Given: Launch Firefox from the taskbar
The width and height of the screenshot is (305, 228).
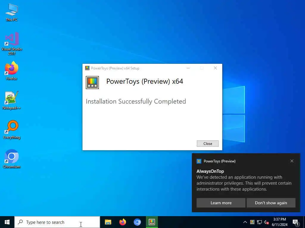Looking at the screenshot, I should click(122, 222).
